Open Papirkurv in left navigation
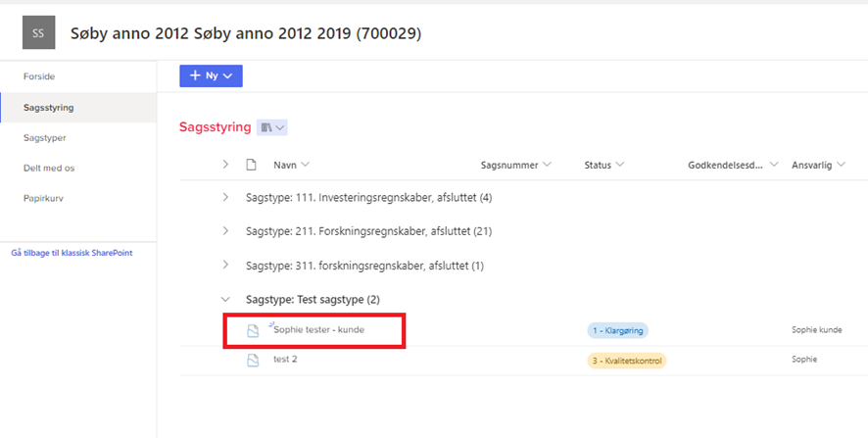Viewport: 868px width, 438px height. 43,198
